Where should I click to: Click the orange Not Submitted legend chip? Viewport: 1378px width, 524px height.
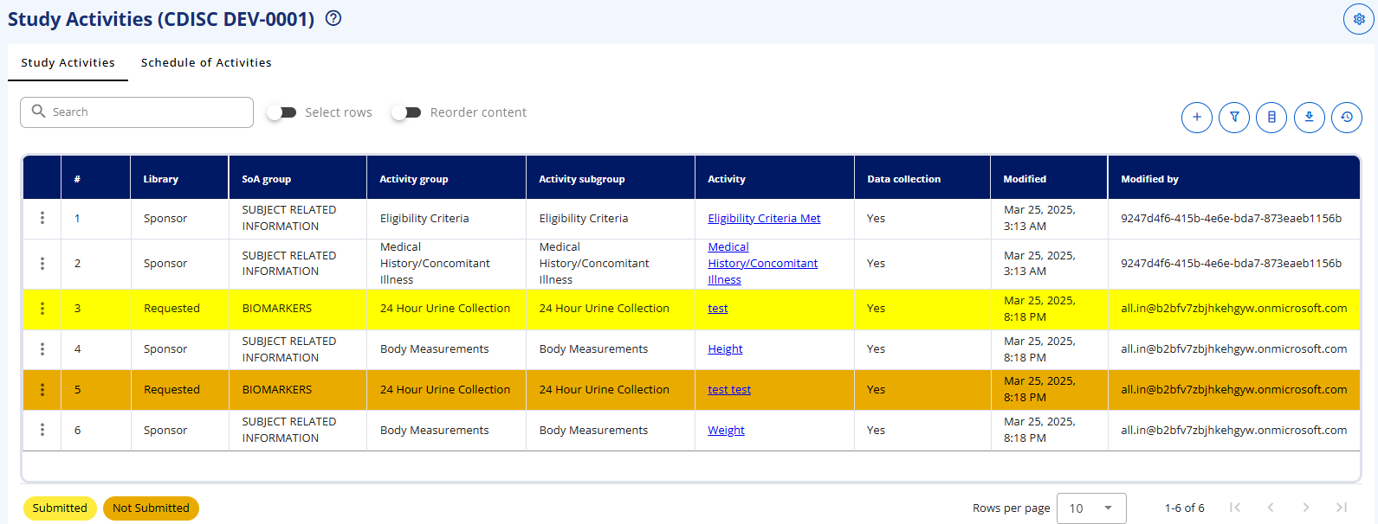pyautogui.click(x=151, y=508)
